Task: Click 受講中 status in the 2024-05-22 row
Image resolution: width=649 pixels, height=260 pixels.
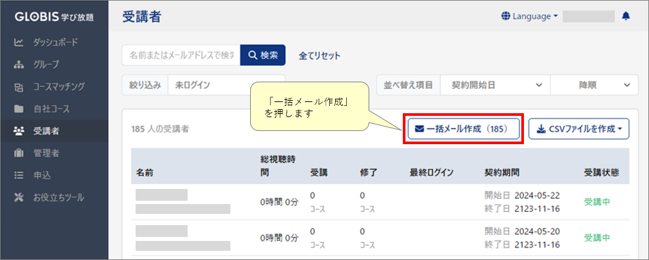Action: [x=597, y=202]
